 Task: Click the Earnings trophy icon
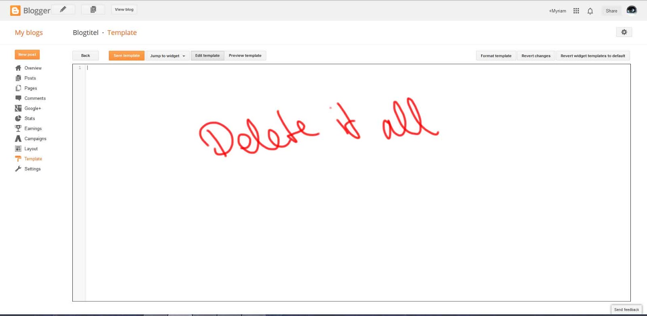[x=18, y=128]
